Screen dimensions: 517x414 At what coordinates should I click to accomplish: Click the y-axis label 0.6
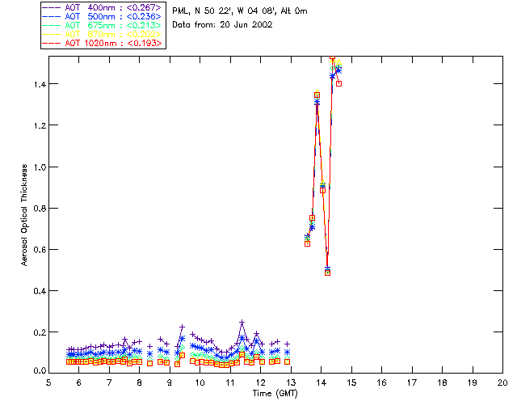pyautogui.click(x=40, y=250)
